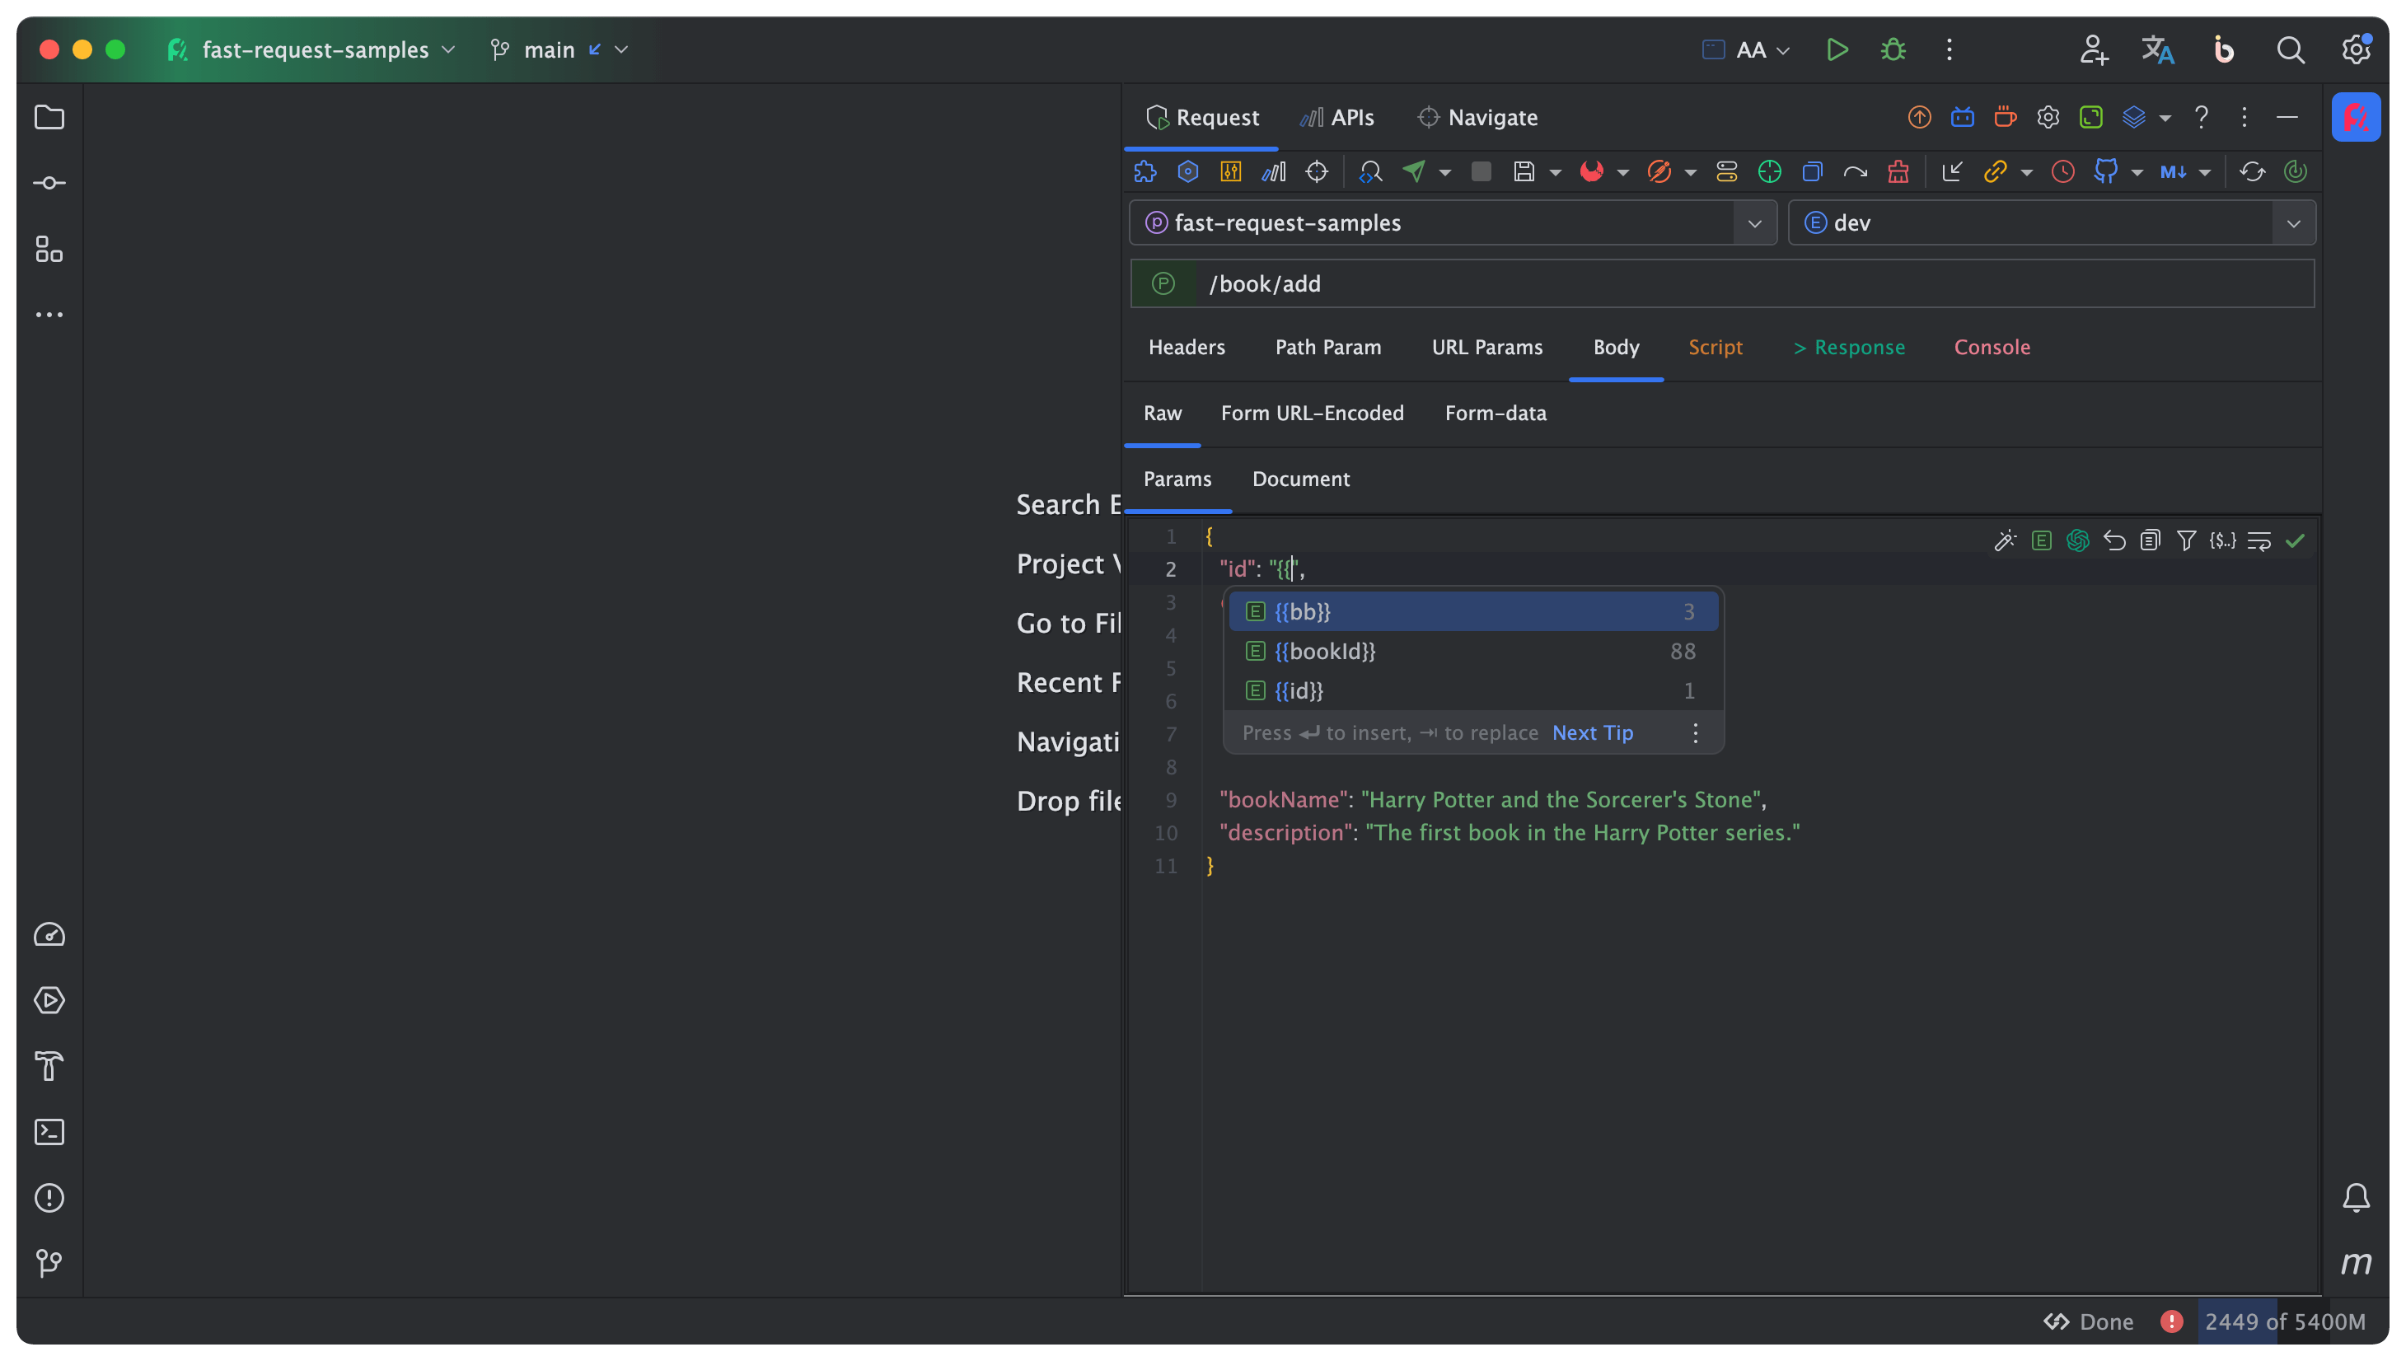Click the magic wand format icon in editor
Screen dimensions: 2406x1361
(2004, 540)
